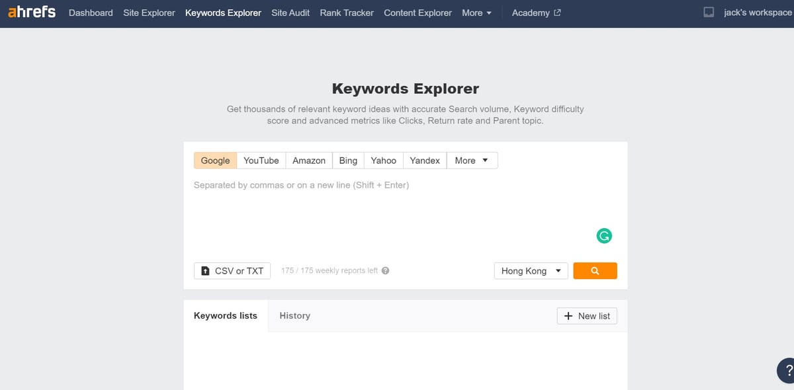Open Site Explorer from the navigation
This screenshot has width=794, height=390.
click(149, 13)
